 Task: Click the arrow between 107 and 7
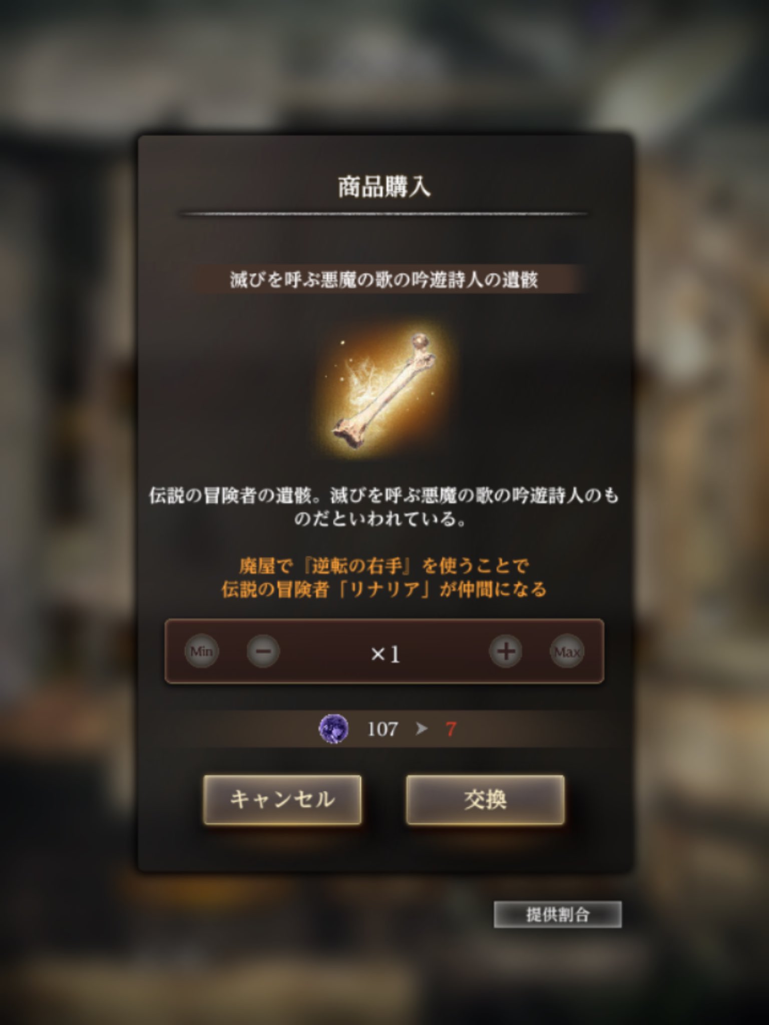(422, 729)
